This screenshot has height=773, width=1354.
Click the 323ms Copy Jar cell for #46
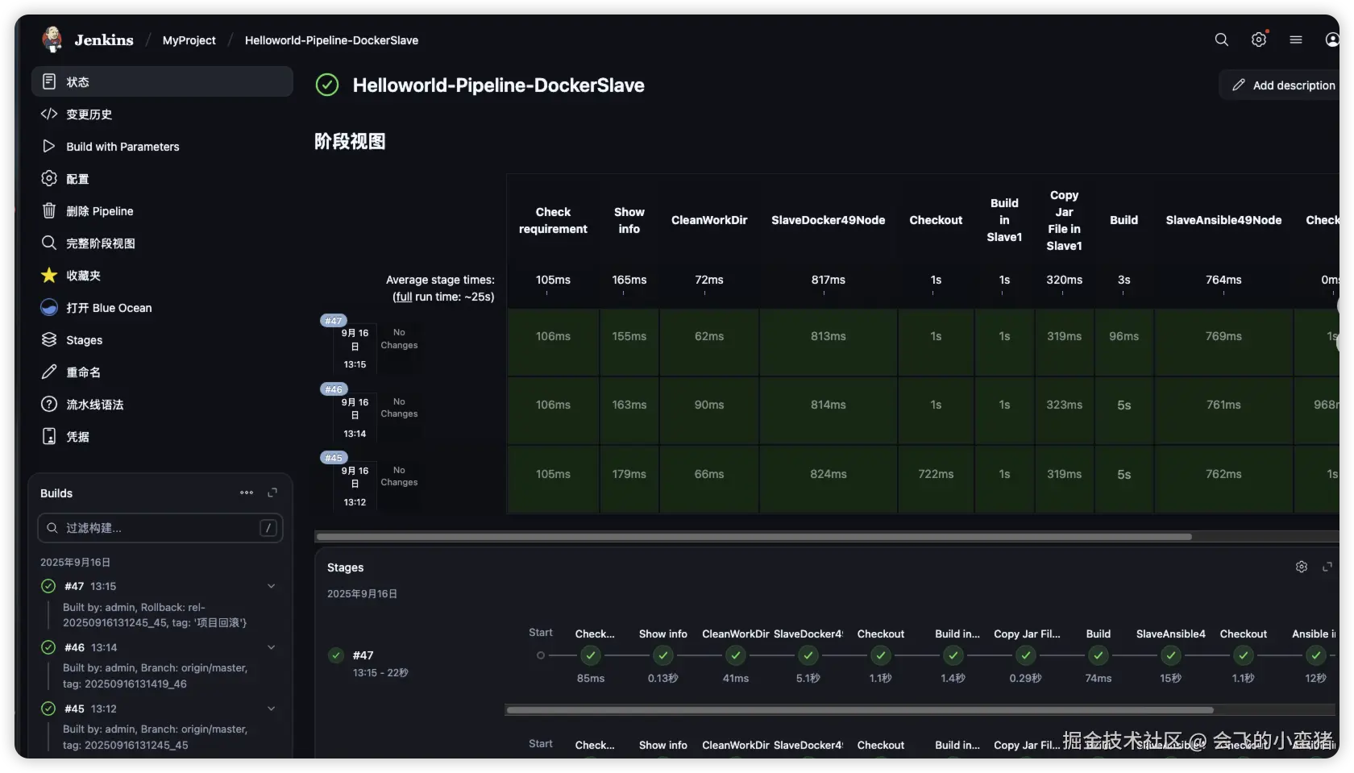(x=1064, y=410)
